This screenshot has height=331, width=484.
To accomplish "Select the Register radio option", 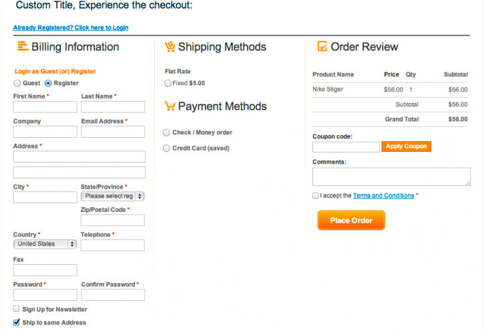I will pos(48,84).
